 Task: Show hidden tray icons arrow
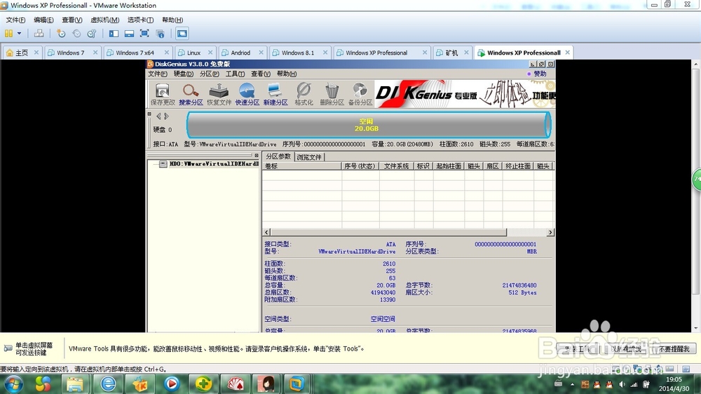tap(572, 384)
